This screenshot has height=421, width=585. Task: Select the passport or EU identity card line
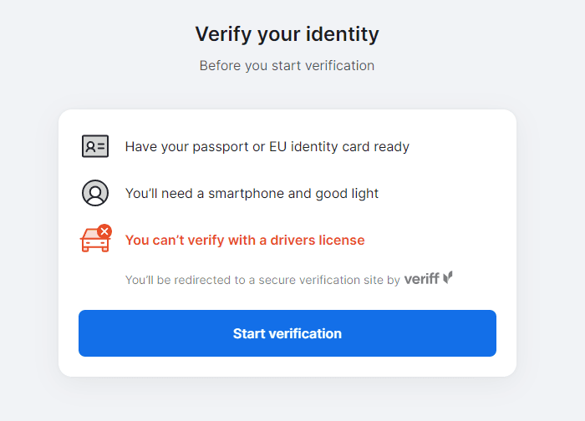(267, 147)
